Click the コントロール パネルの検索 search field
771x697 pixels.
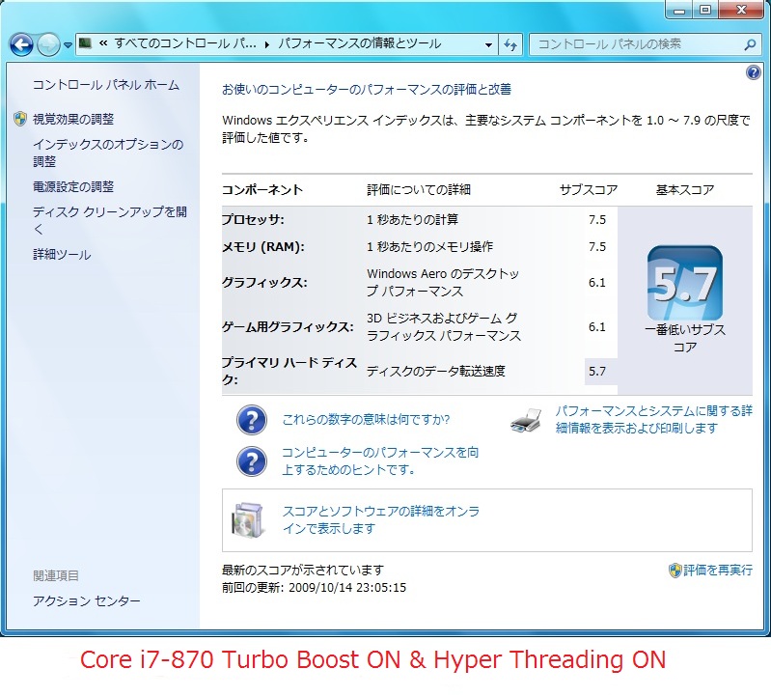644,44
